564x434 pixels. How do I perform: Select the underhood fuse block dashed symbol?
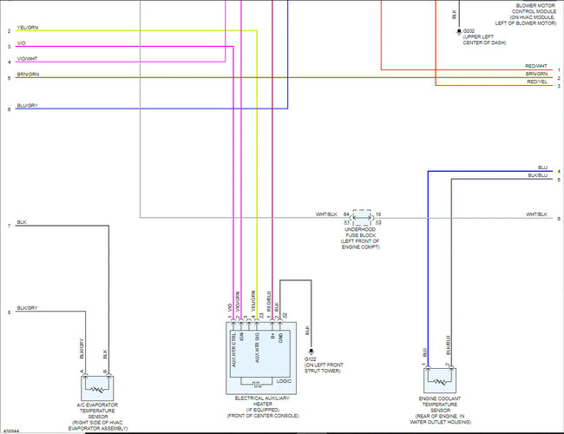click(362, 218)
